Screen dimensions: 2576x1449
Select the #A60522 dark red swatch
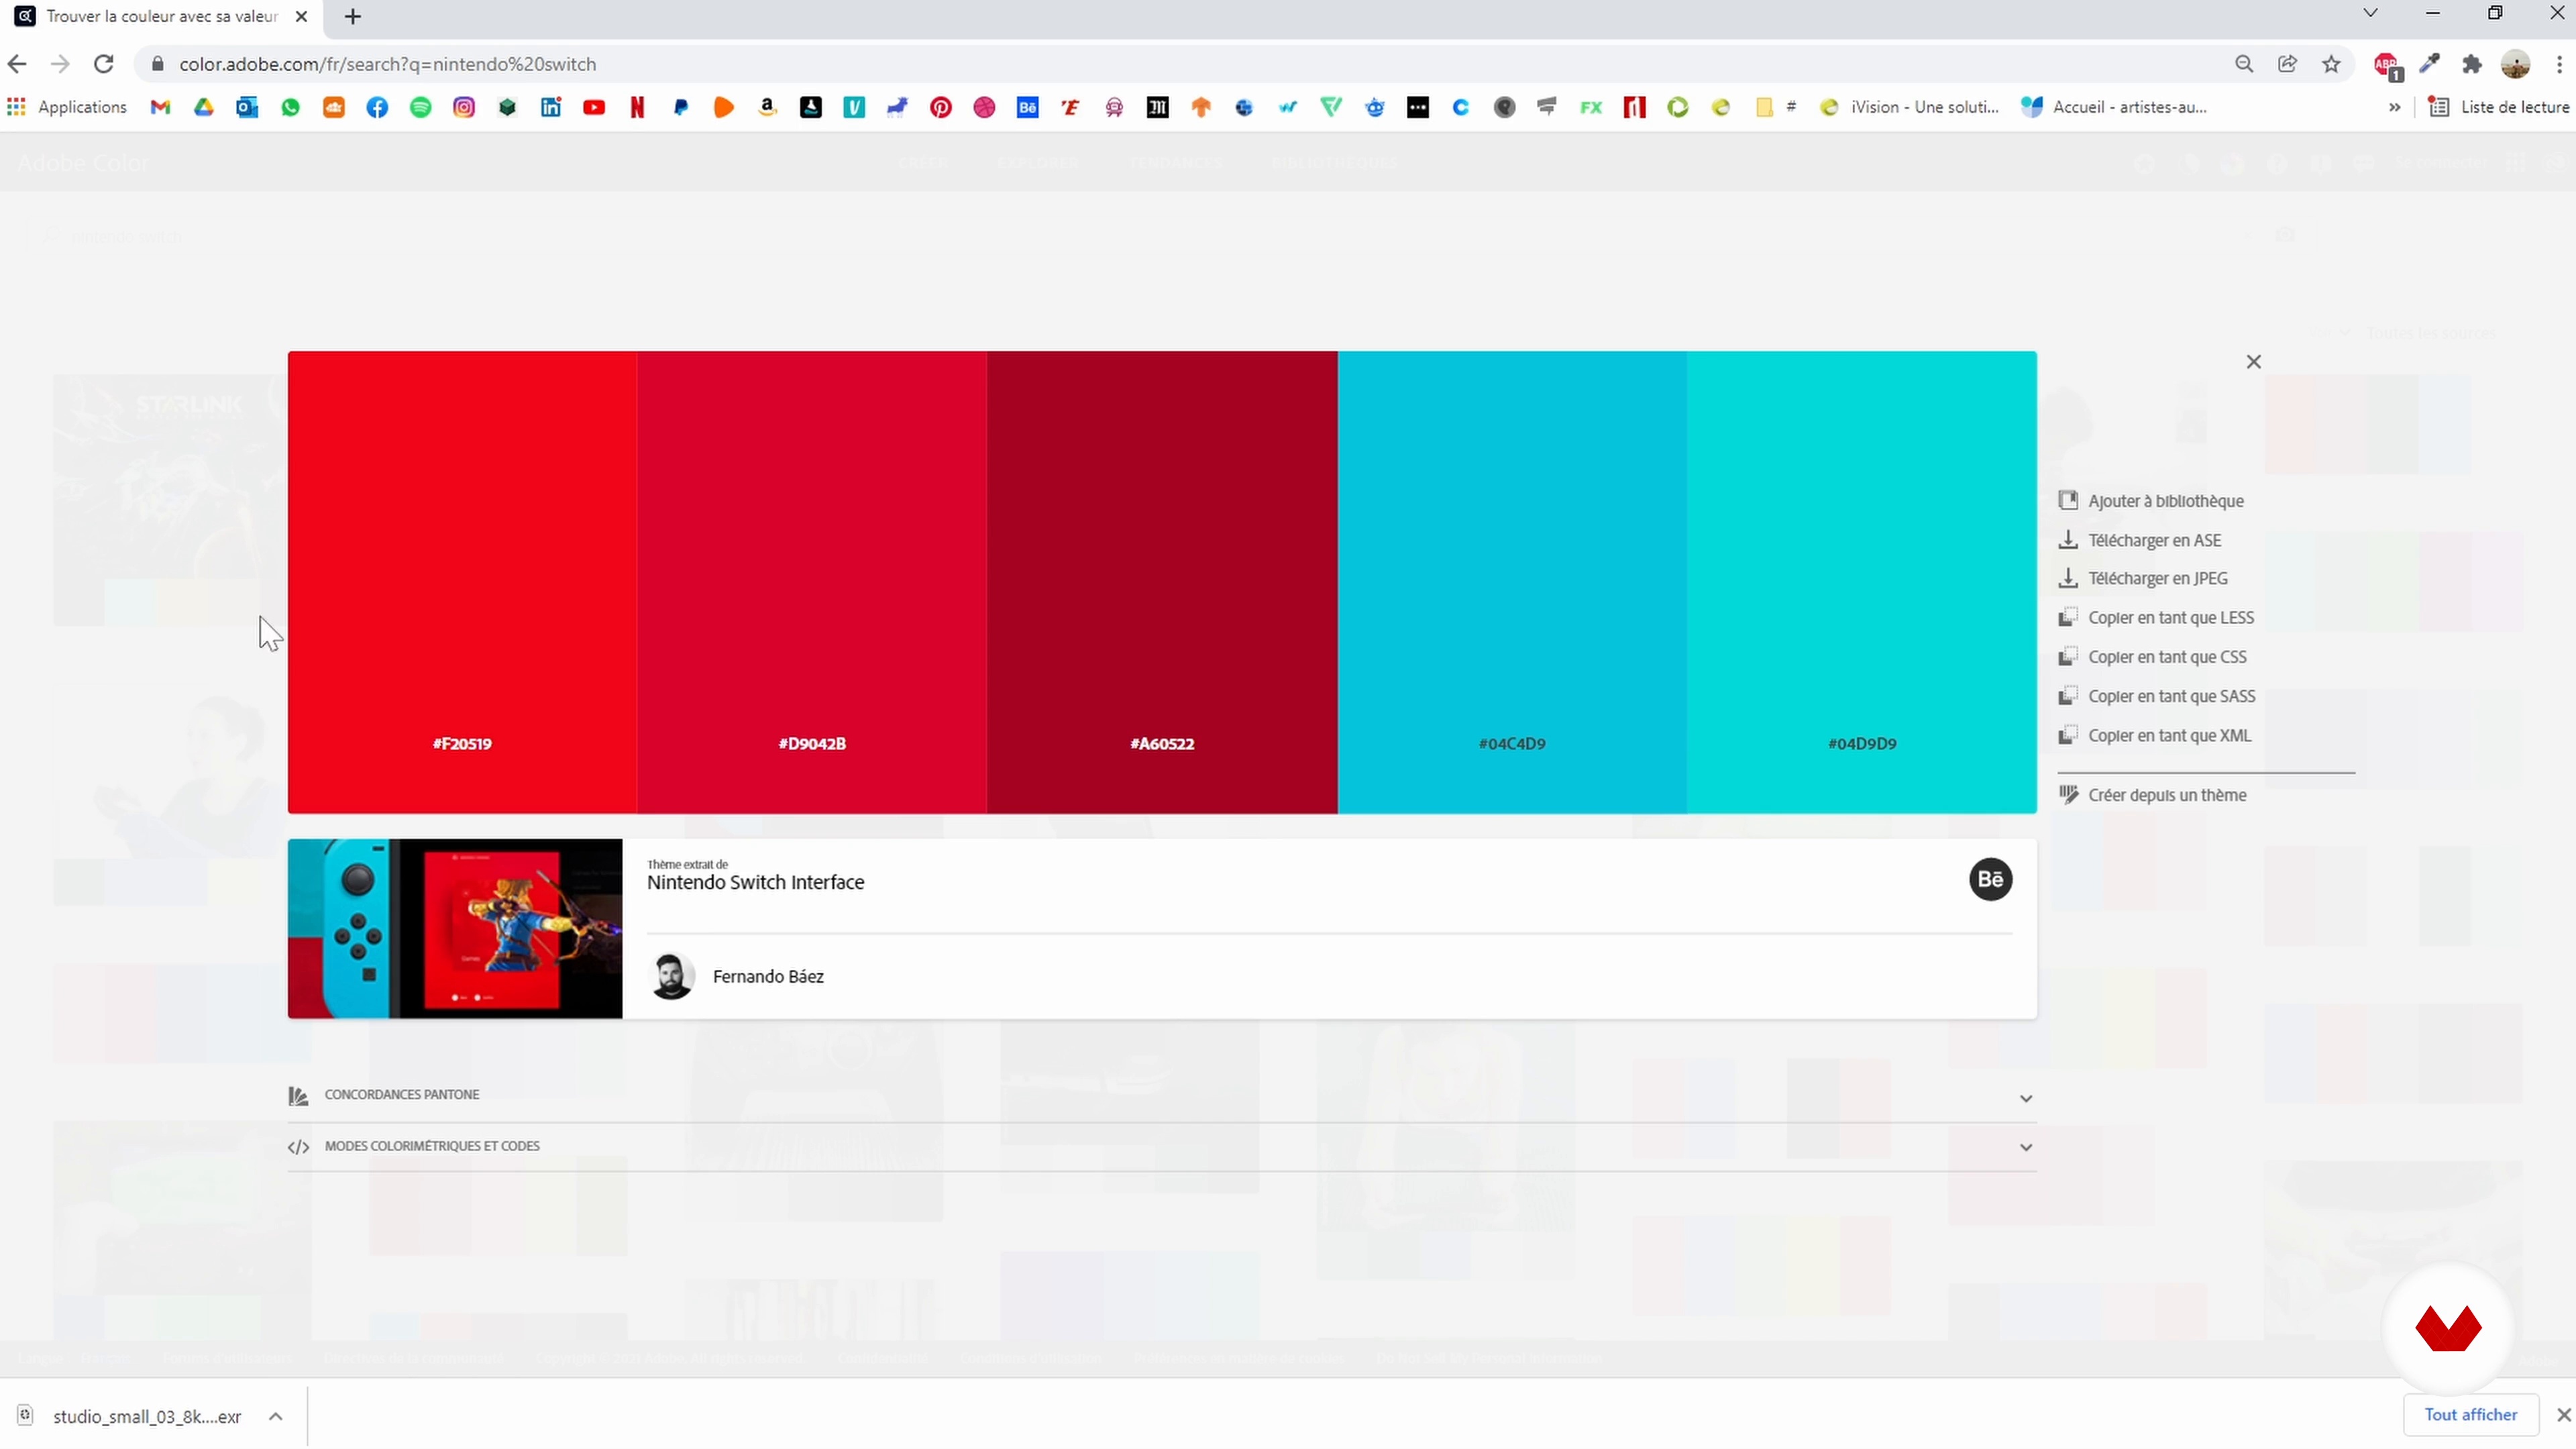coord(1162,582)
